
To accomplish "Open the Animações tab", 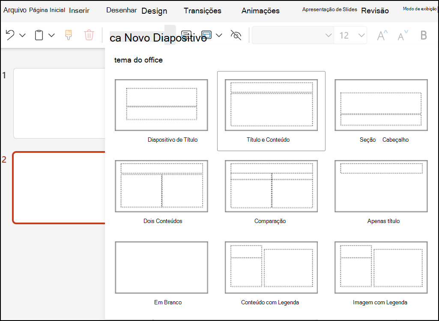I will click(x=260, y=11).
